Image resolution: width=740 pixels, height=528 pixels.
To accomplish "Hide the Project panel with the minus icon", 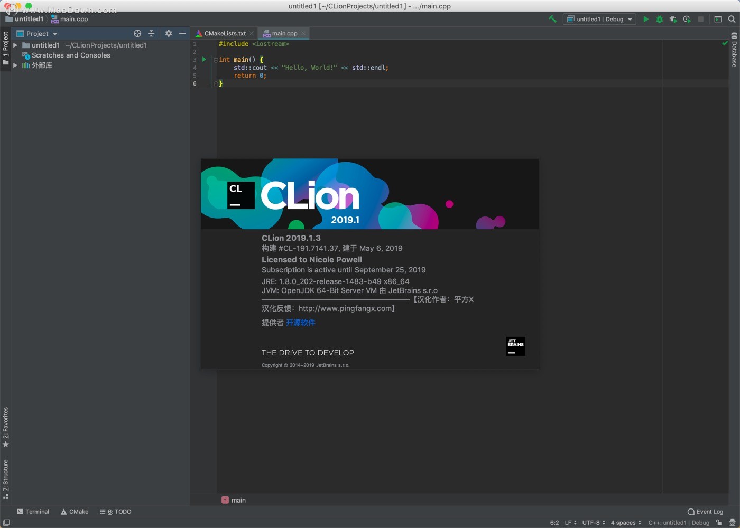I will tap(182, 33).
